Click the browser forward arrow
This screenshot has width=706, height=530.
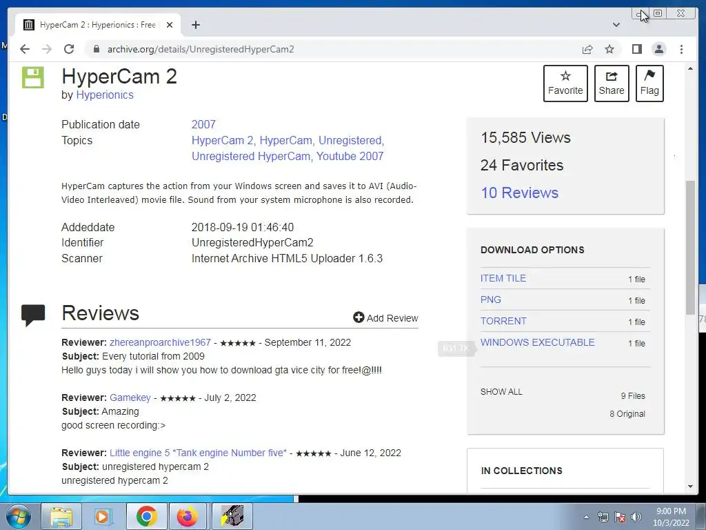[x=47, y=49]
